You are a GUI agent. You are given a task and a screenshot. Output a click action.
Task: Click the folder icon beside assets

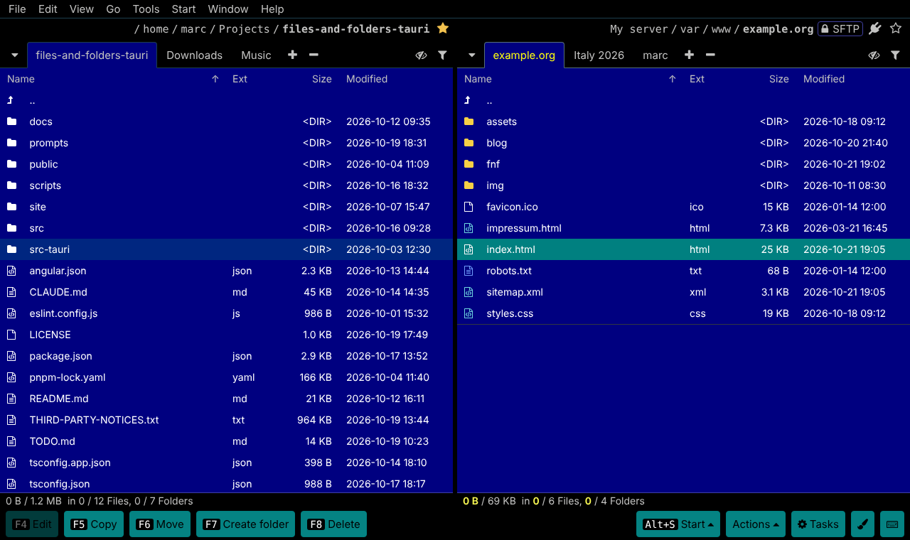[469, 121]
